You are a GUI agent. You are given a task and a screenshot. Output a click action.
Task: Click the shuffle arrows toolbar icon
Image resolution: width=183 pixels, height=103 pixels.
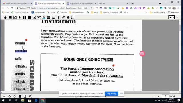click(39, 17)
